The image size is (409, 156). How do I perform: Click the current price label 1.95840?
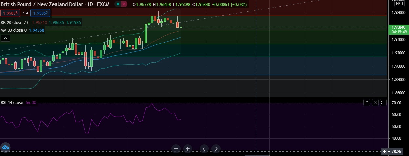point(398,27)
